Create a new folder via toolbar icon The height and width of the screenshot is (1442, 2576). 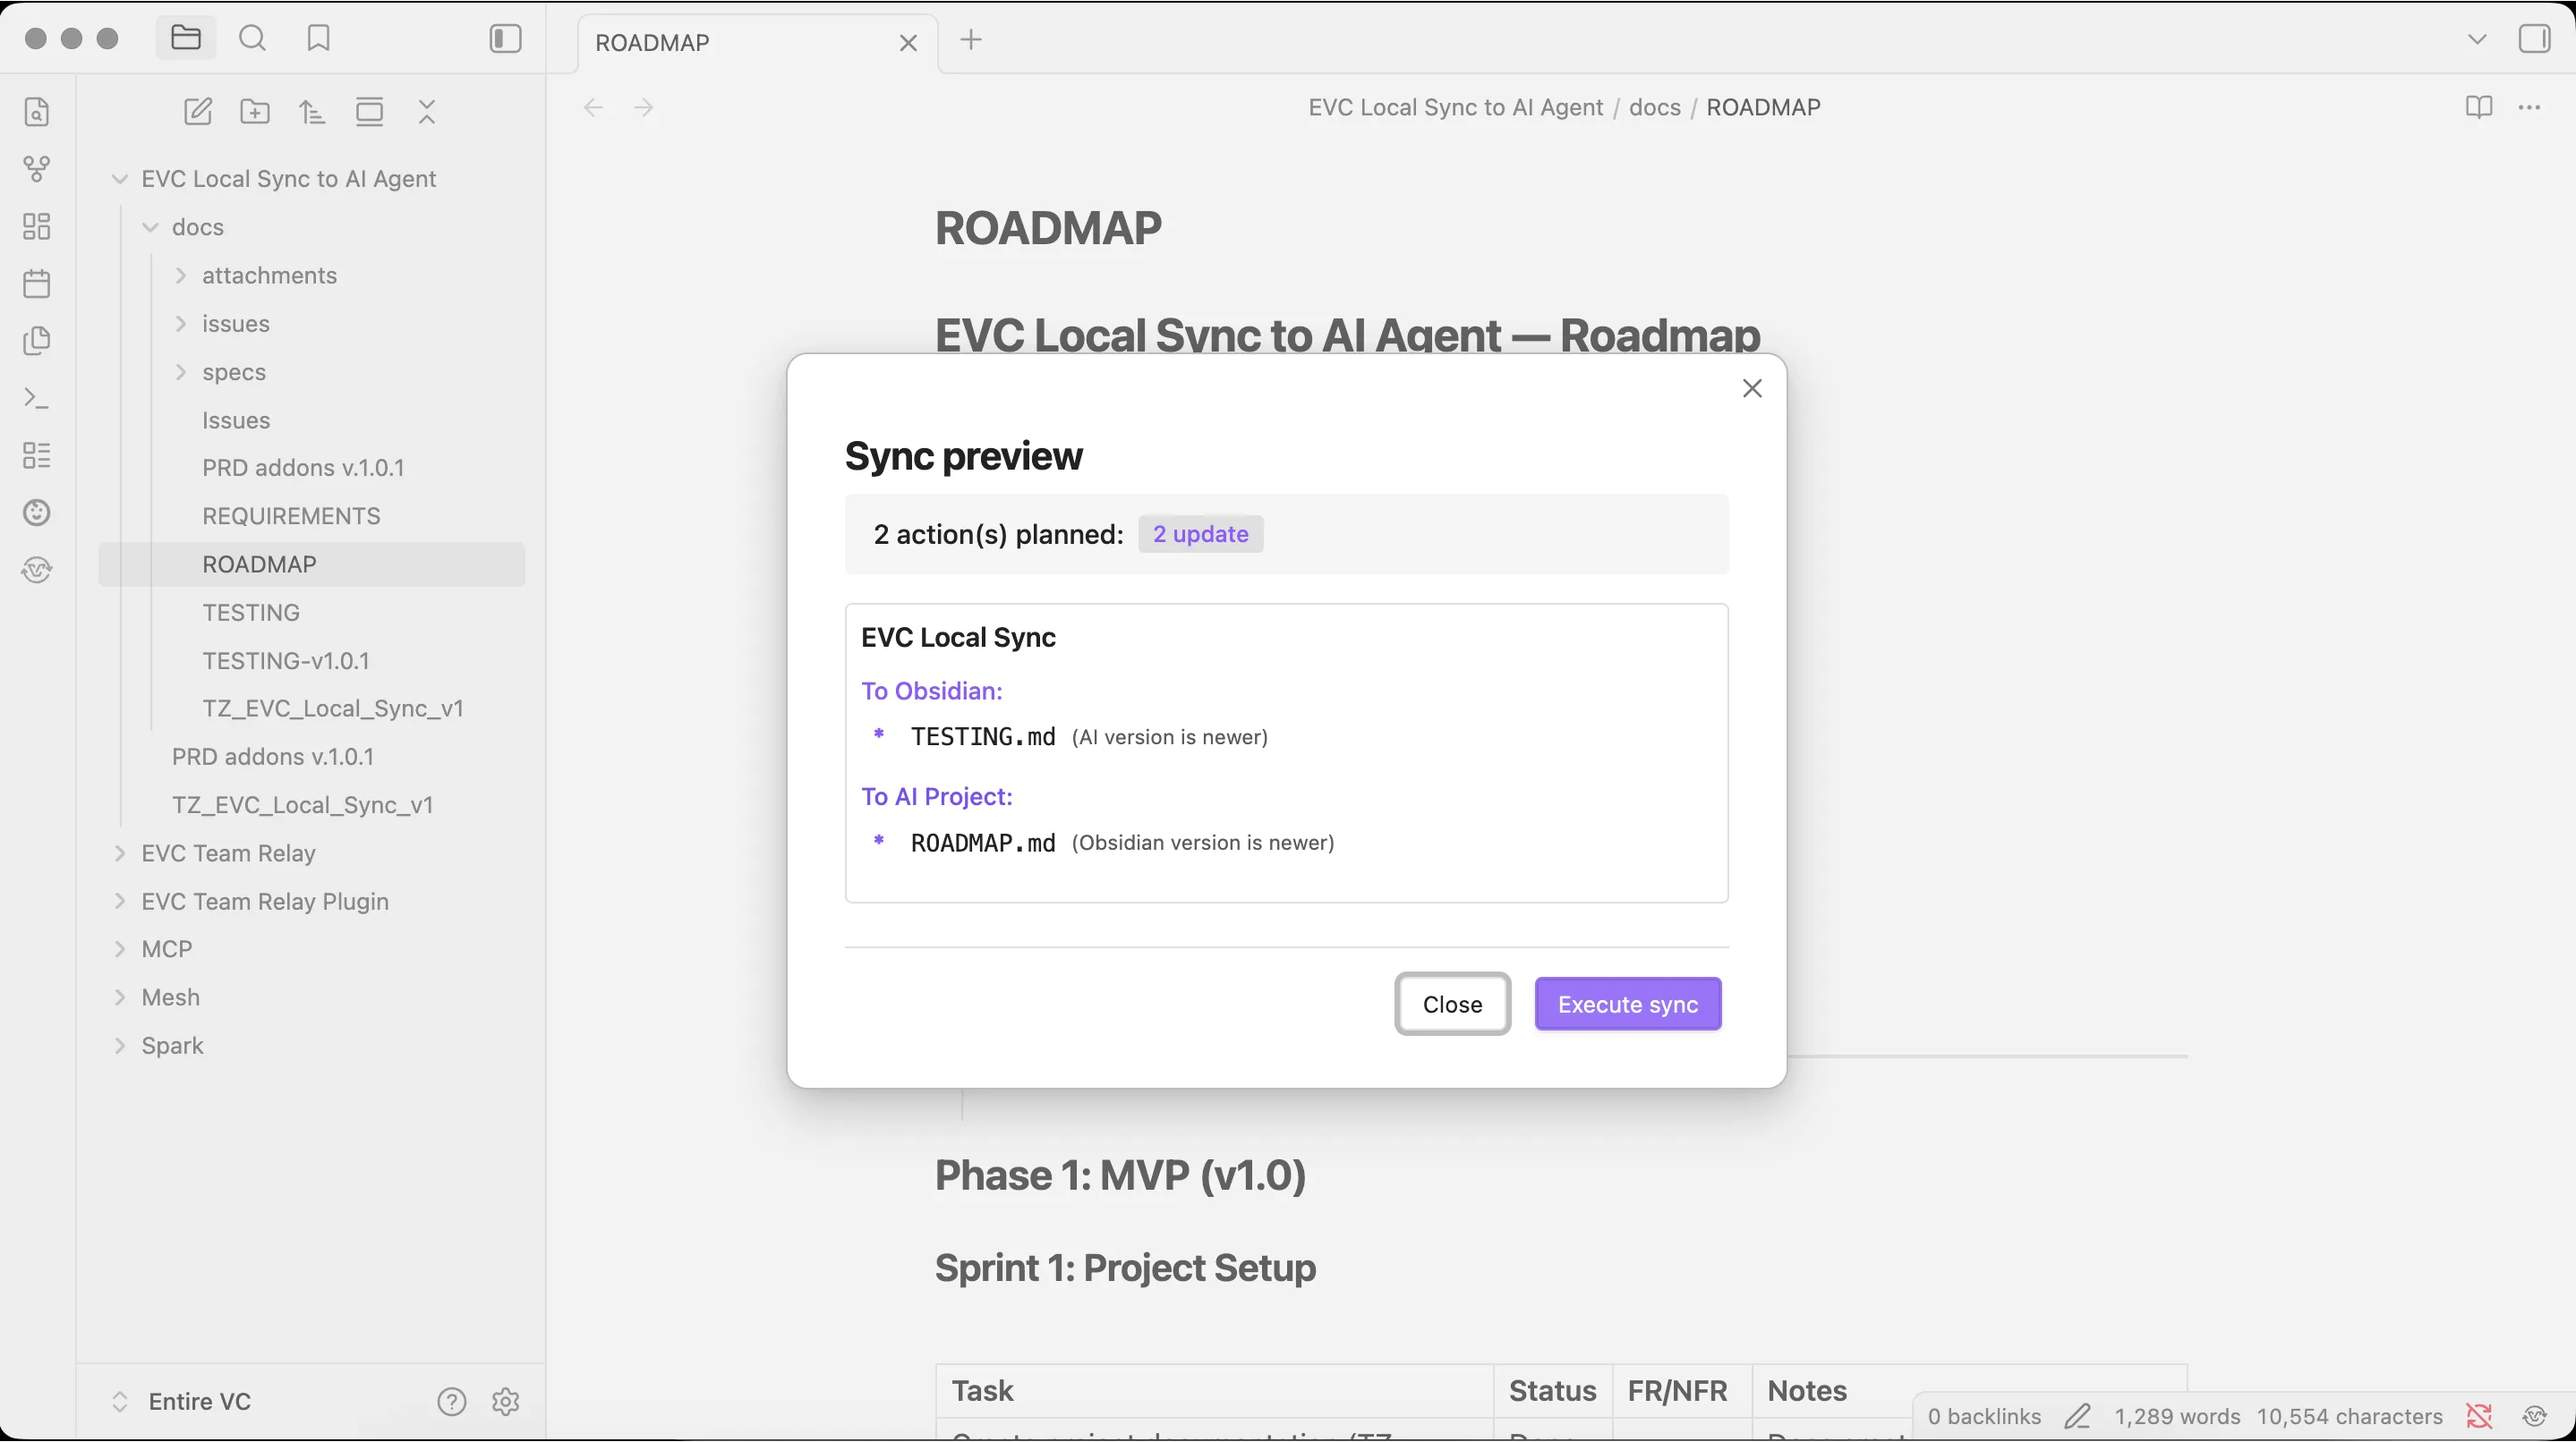tap(255, 112)
